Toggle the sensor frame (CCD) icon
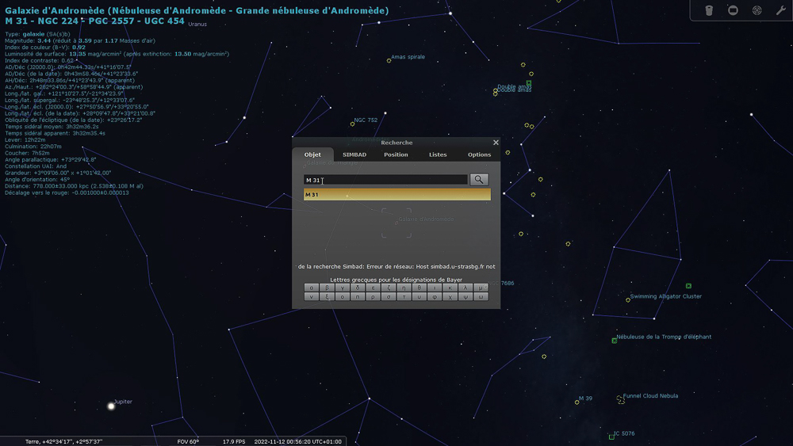This screenshot has height=446, width=793. [x=733, y=10]
